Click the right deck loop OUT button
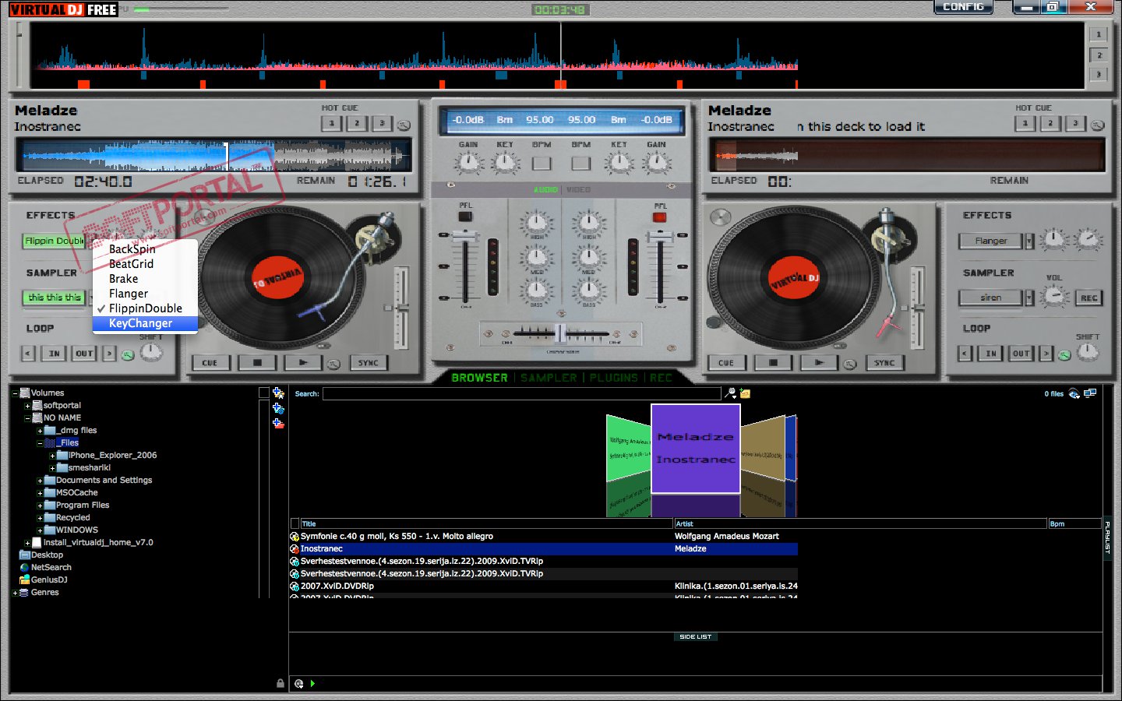 click(x=1020, y=354)
